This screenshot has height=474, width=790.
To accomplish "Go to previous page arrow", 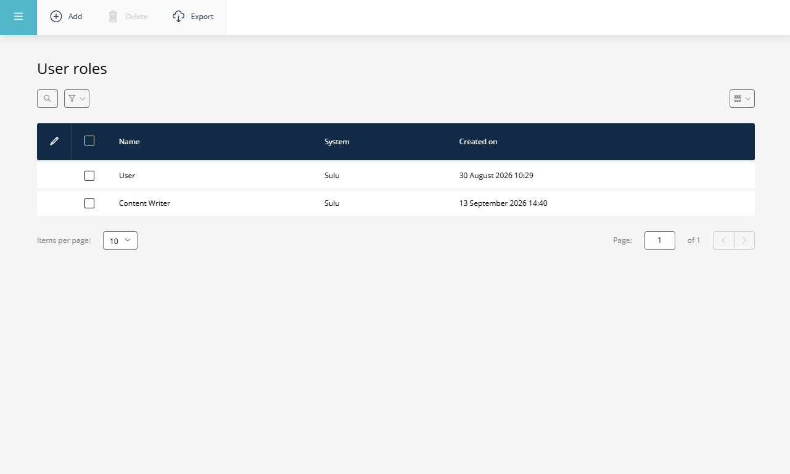I will [x=723, y=240].
